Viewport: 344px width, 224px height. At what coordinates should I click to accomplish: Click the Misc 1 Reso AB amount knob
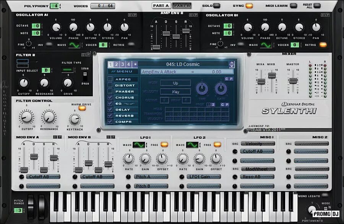(235, 177)
